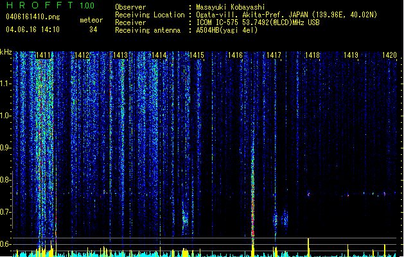
Task: Click the 0.6 kHz axis label
Action: point(5,244)
